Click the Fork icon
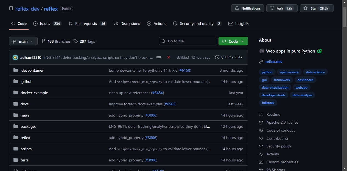347x171 pixels. tap(272, 8)
